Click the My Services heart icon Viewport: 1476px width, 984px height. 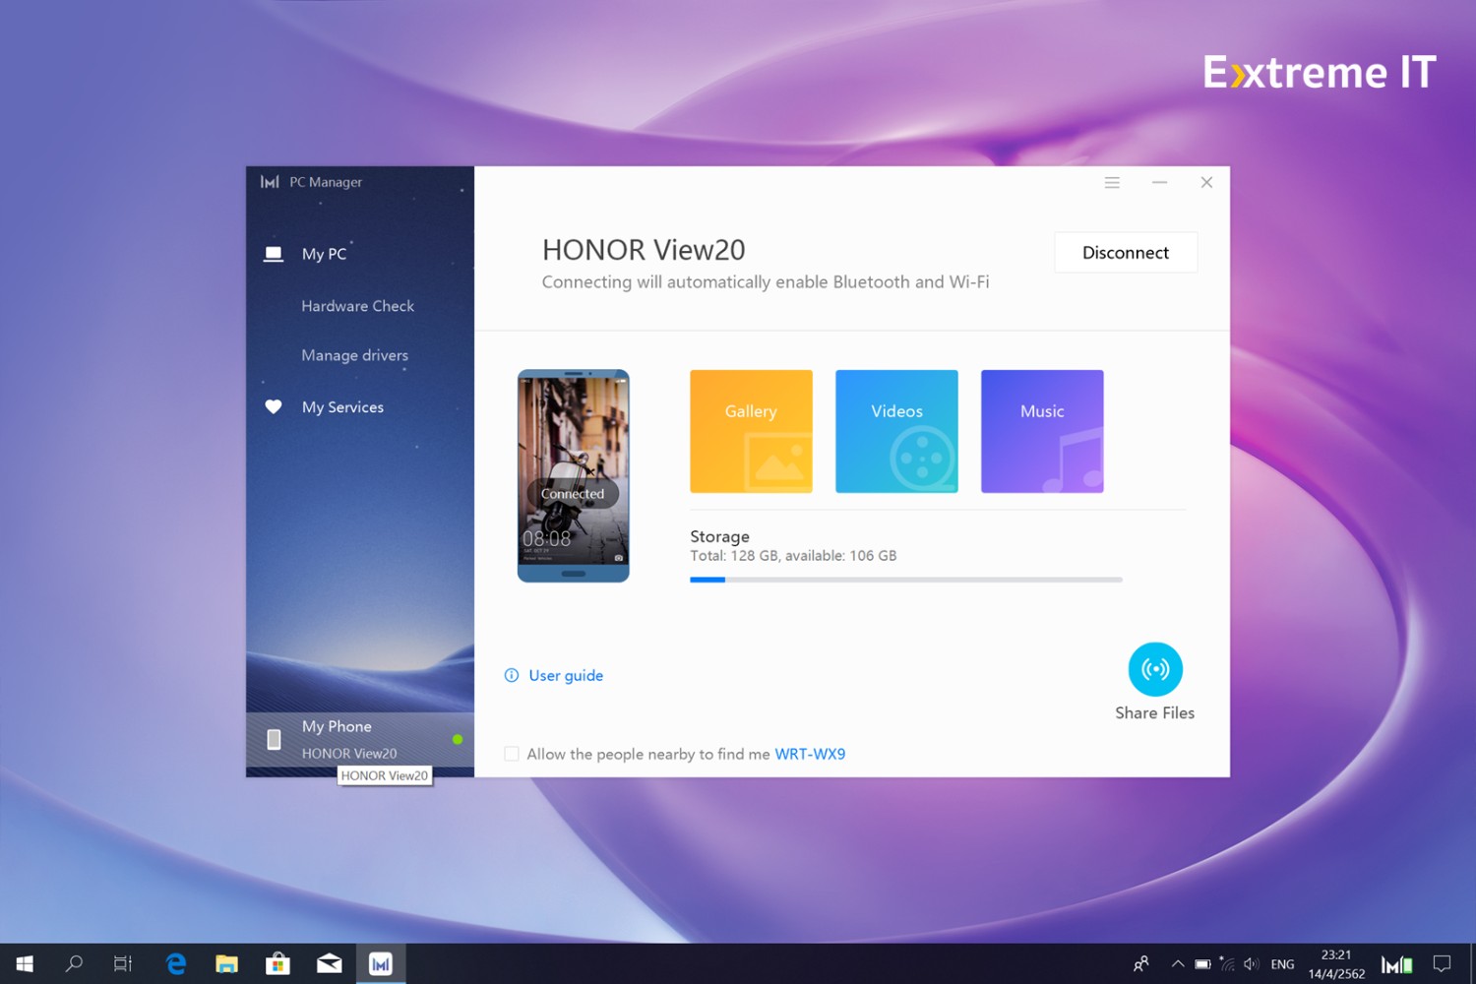(x=274, y=407)
